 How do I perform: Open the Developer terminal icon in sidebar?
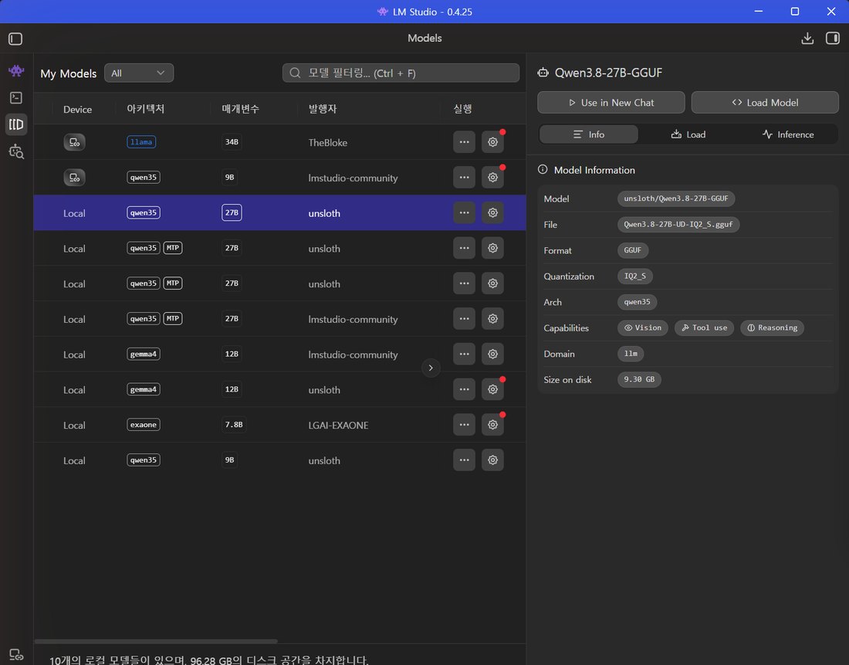pos(16,97)
